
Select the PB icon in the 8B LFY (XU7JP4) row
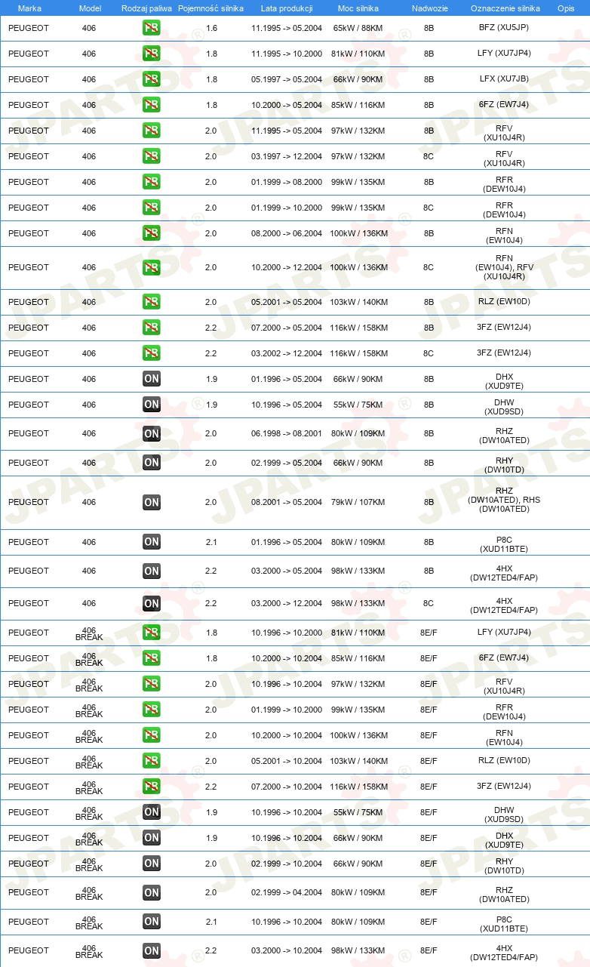tap(152, 54)
